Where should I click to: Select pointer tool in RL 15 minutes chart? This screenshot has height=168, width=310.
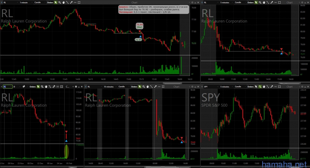click(x=140, y=87)
